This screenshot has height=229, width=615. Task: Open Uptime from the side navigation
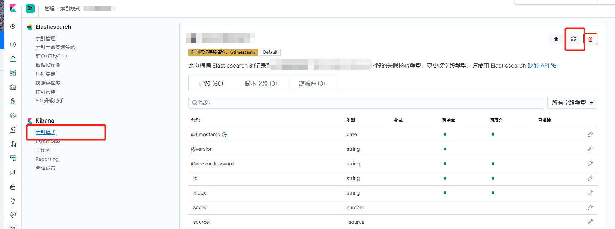[13, 172]
